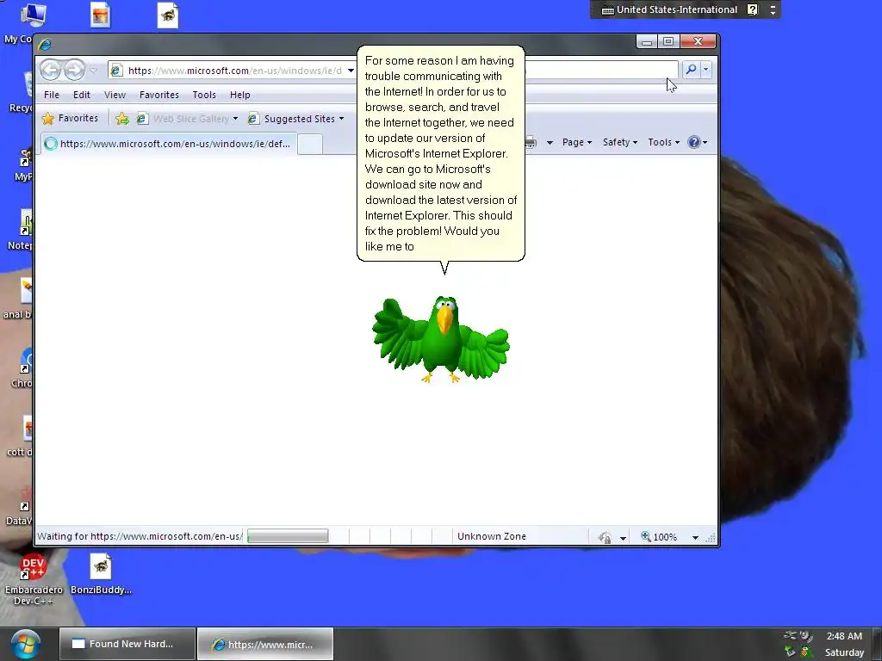Screen dimensions: 882x661
Task: Click Internet Explorer title bar icon
Action: (45, 44)
